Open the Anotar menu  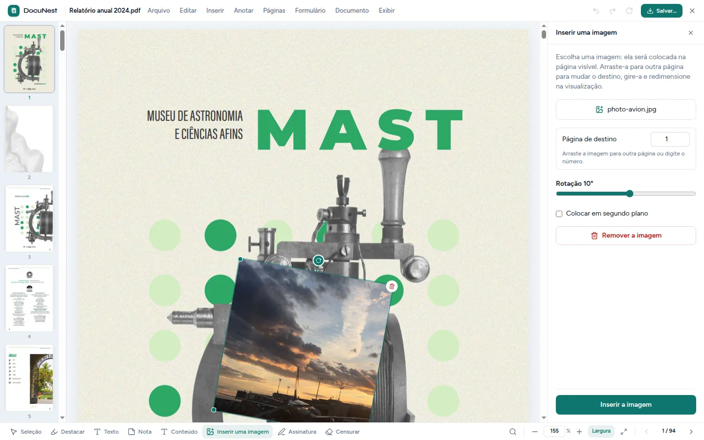(243, 10)
